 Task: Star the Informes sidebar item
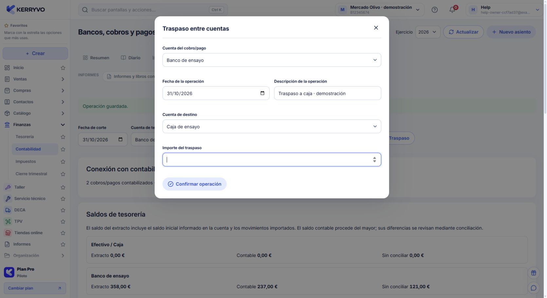click(x=63, y=244)
